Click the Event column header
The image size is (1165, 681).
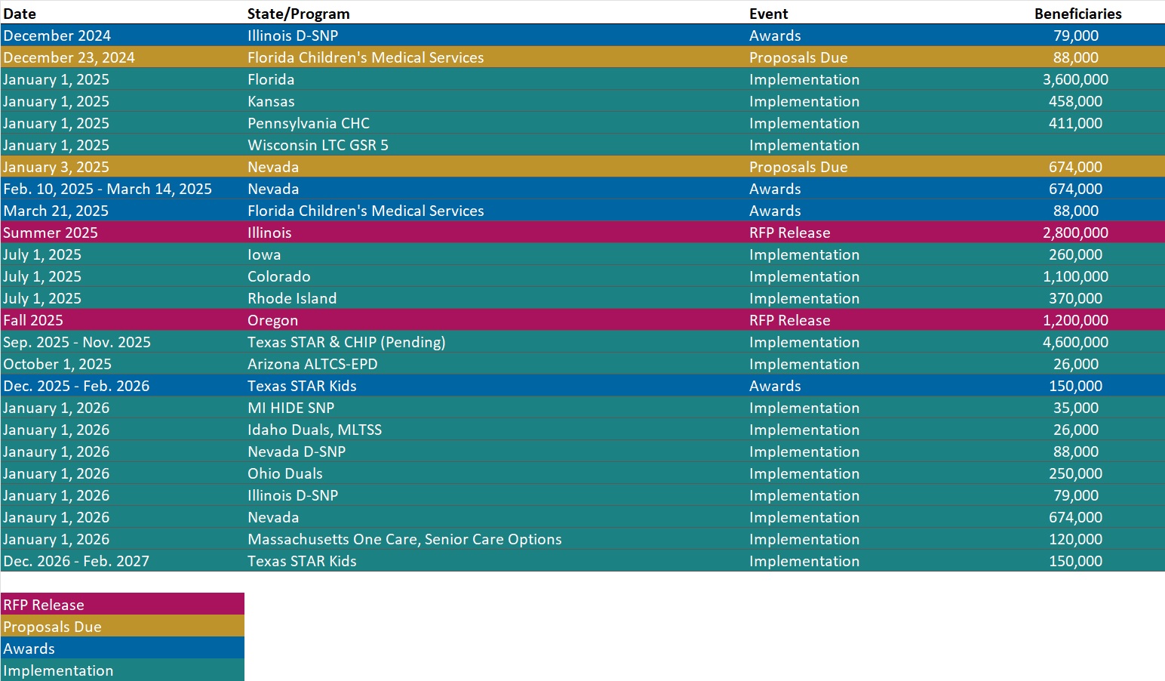pyautogui.click(x=768, y=14)
